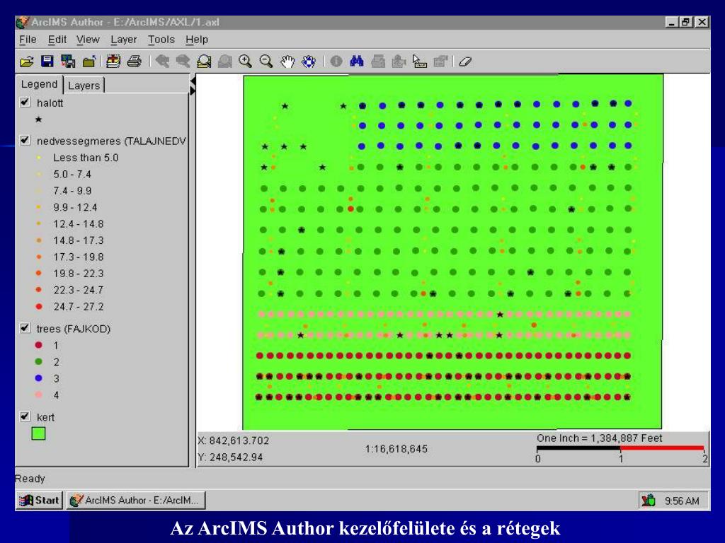
Task: Open an existing map file icon
Action: 27,62
